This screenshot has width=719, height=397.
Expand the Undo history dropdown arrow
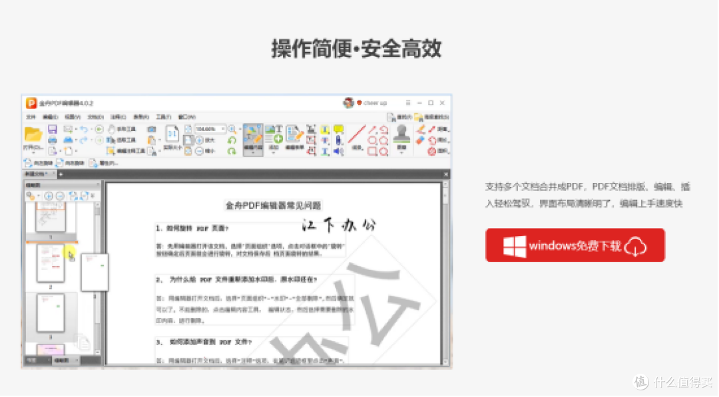coord(92,129)
